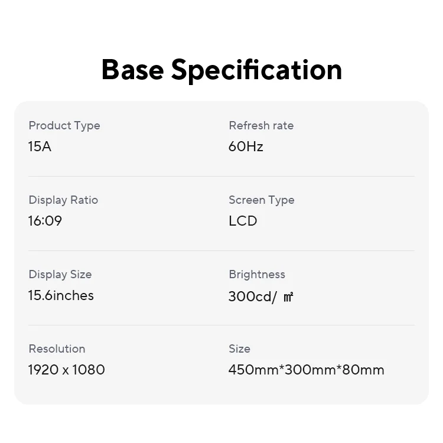This screenshot has height=443, width=443.
Task: Select the Brightness label
Action: click(x=257, y=274)
